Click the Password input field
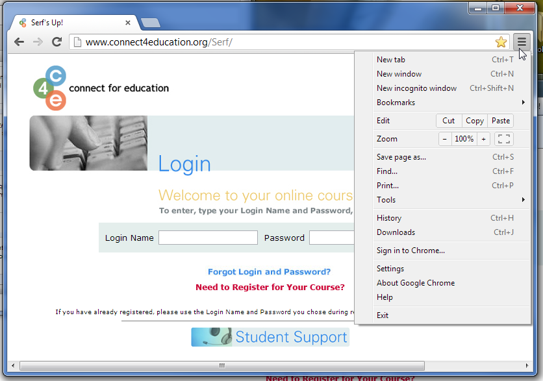Viewport: 543px width, 381px height. click(x=332, y=238)
